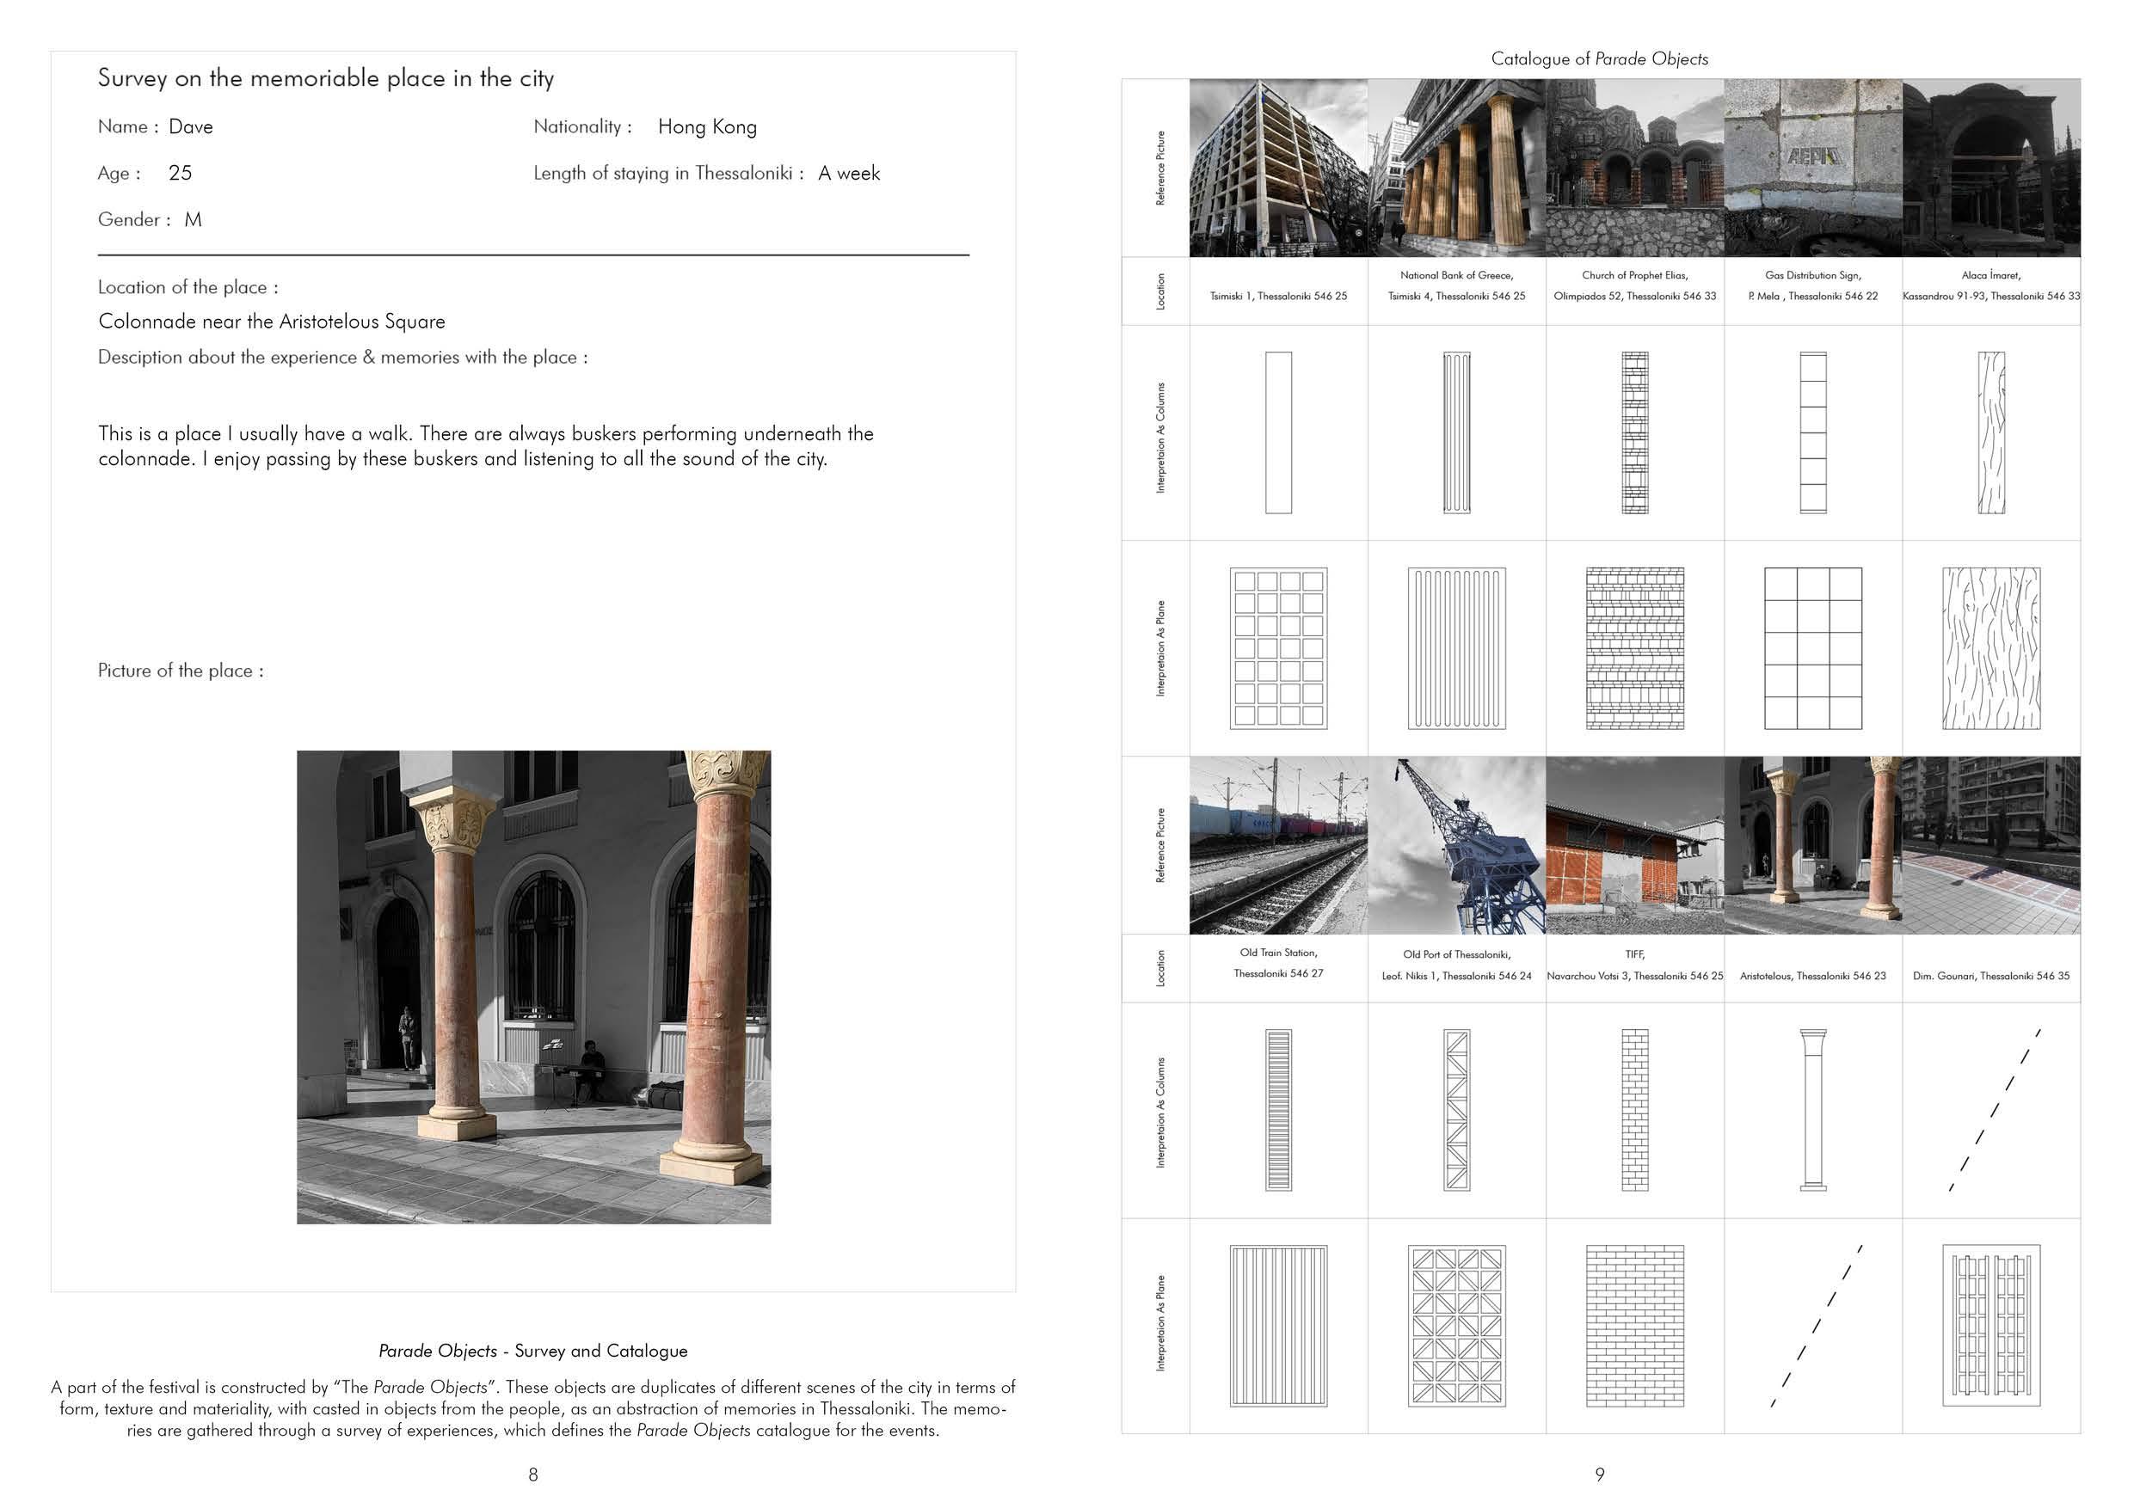
Task: Click the Name field value Dave
Action: (191, 126)
